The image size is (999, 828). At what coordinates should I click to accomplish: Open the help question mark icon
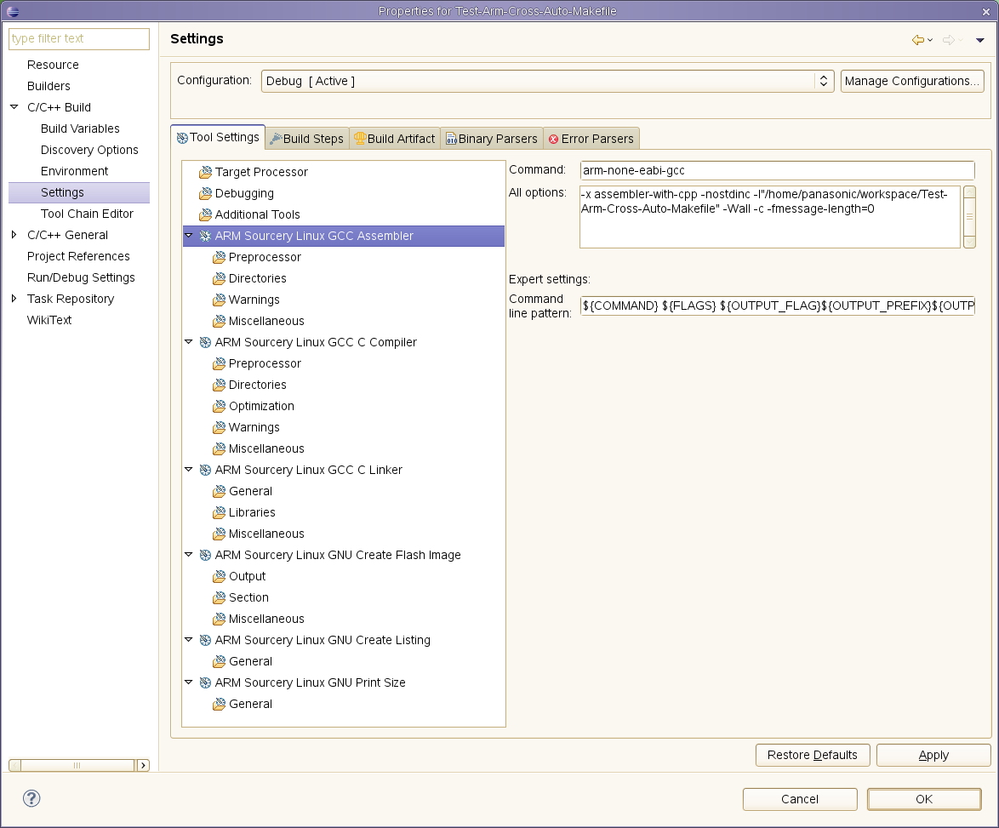31,798
